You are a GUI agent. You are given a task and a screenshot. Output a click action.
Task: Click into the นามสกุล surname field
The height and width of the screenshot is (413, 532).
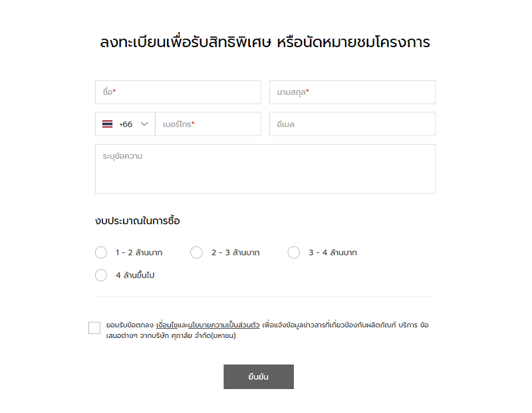(x=352, y=92)
